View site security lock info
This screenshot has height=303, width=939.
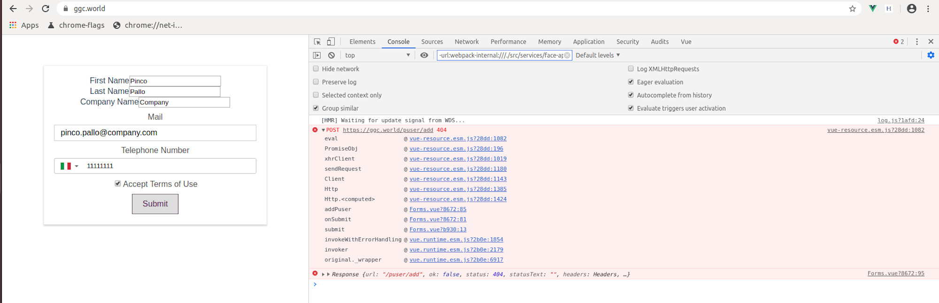tap(66, 8)
